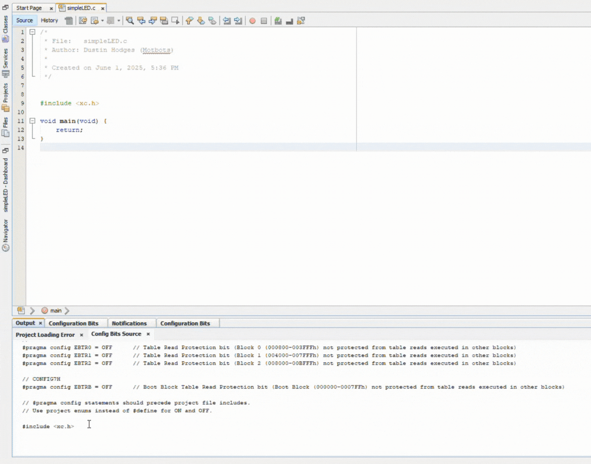Image resolution: width=591 pixels, height=464 pixels.
Task: Stop macro recording with the square icon
Action: click(x=264, y=21)
